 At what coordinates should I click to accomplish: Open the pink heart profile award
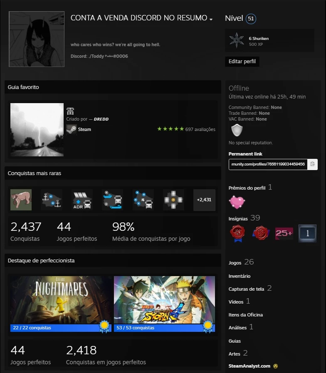tap(237, 202)
